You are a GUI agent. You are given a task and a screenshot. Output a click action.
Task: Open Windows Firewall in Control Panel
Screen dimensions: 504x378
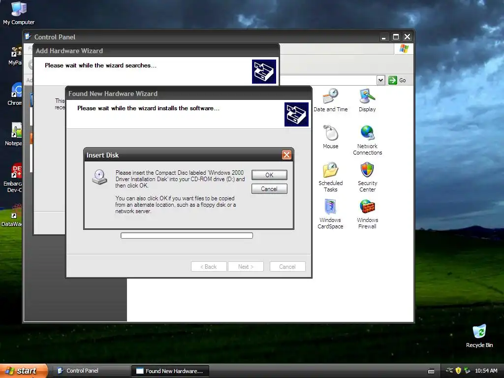(367, 214)
